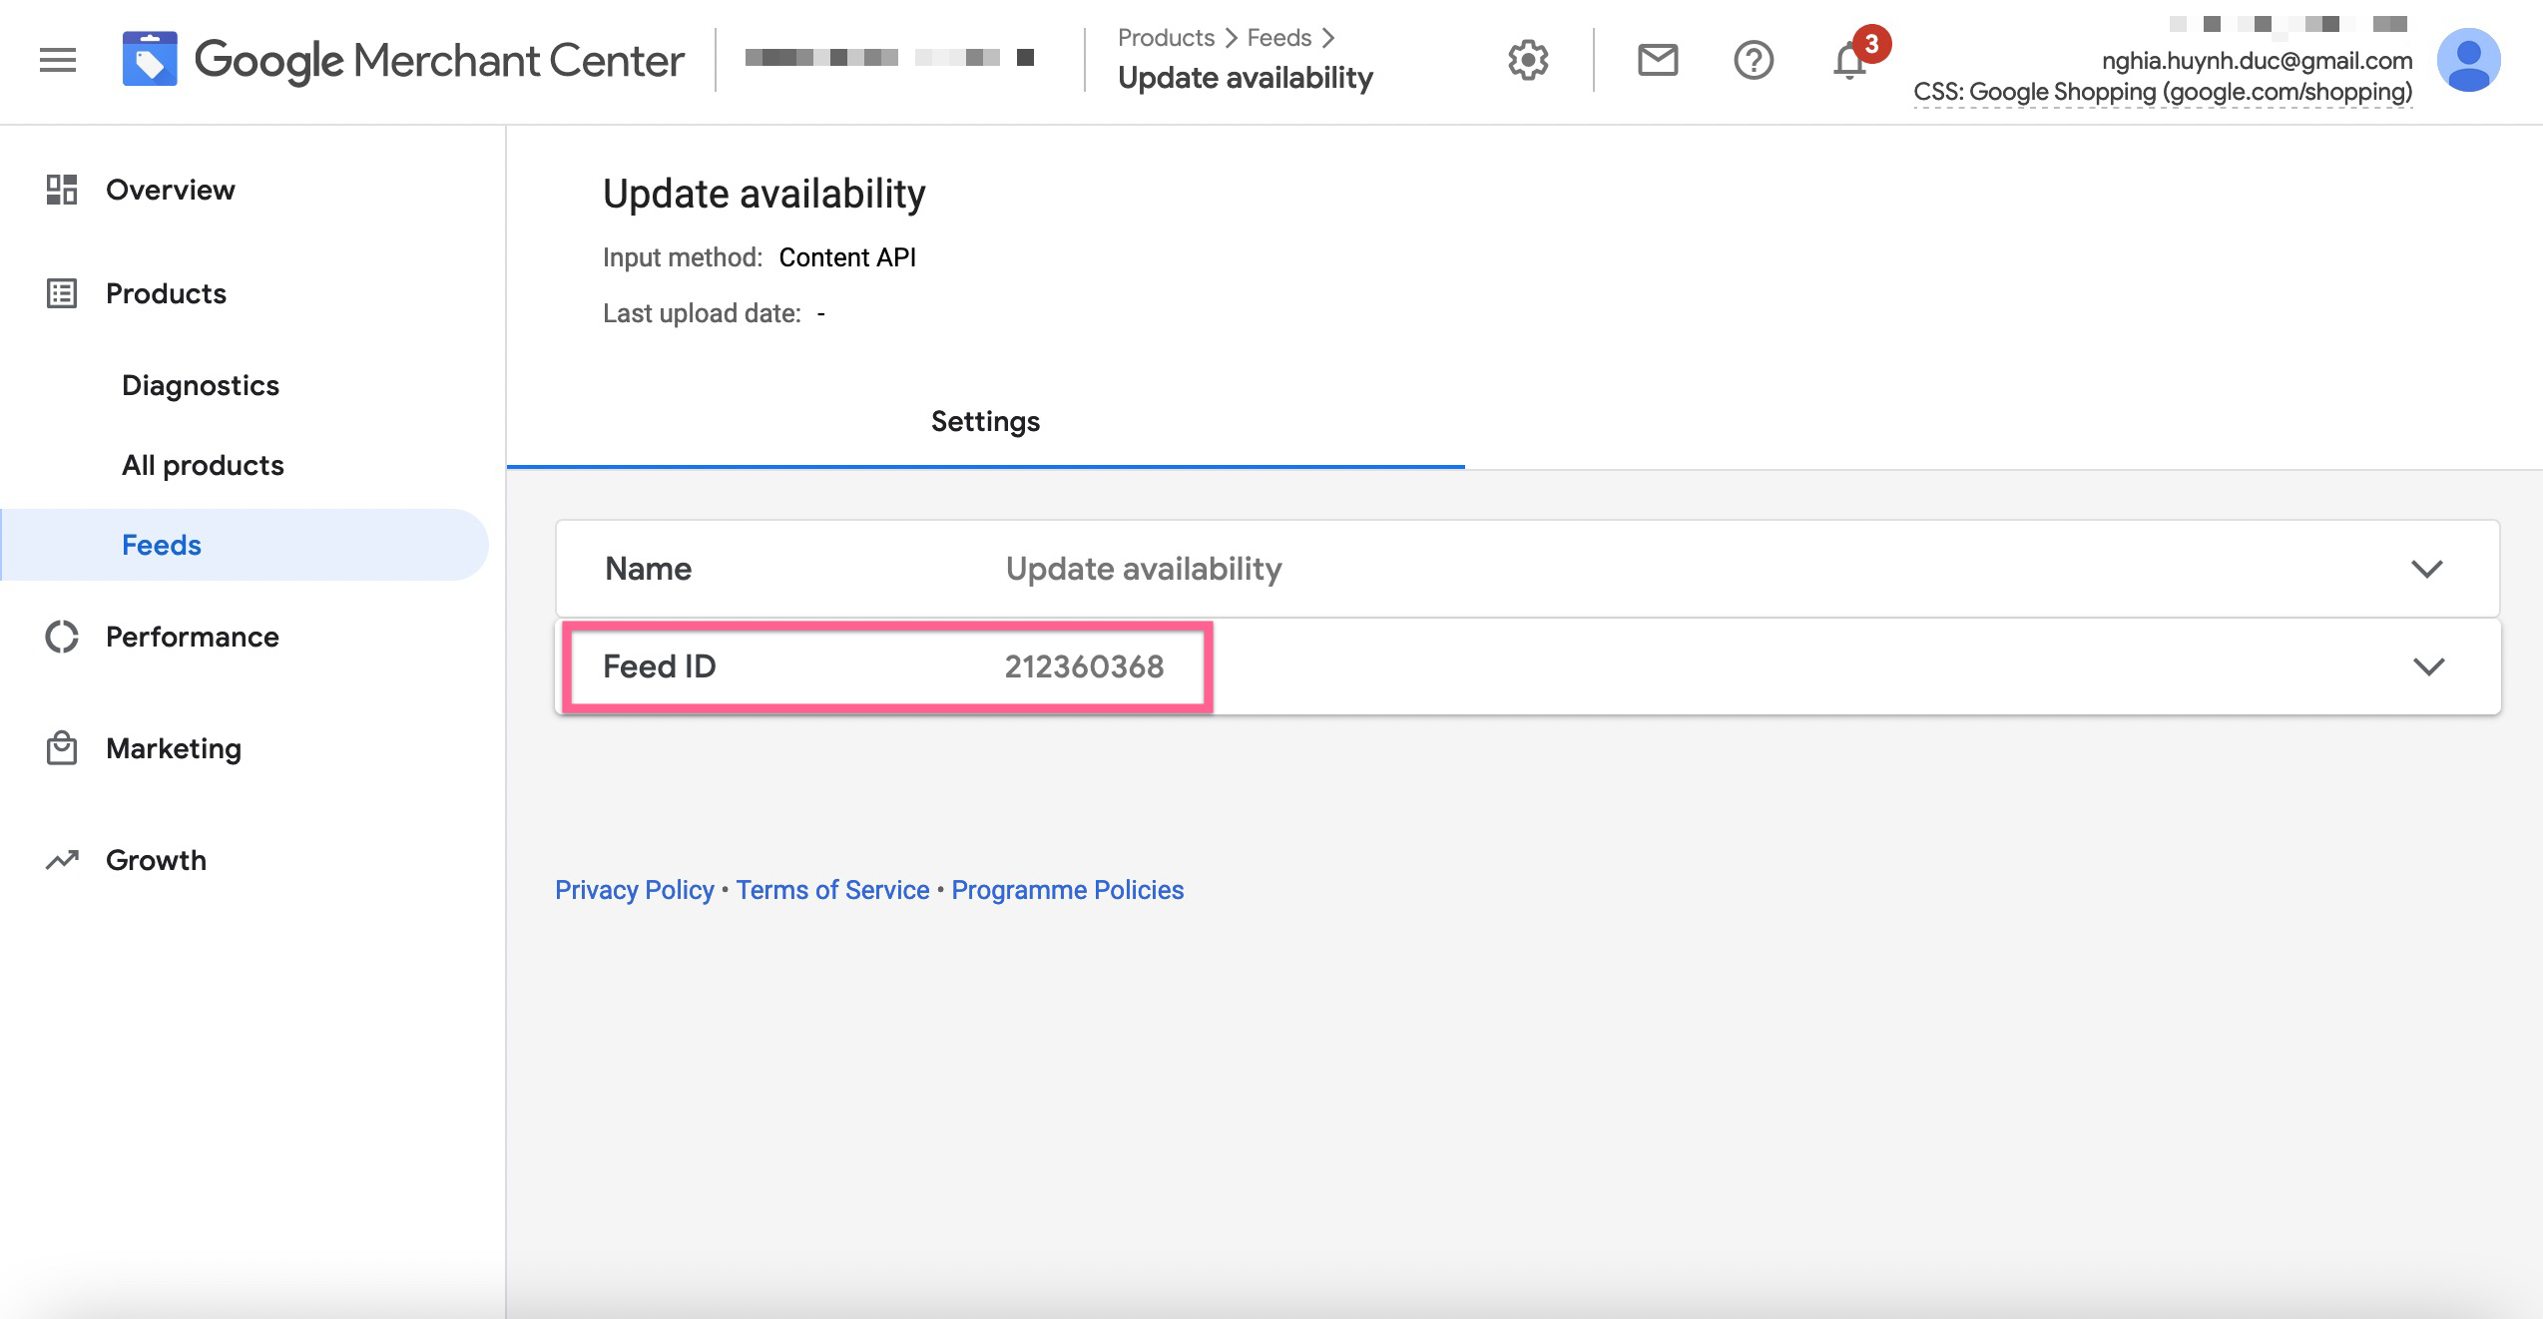Open Growth in sidebar
The image size is (2543, 1319).
(156, 860)
